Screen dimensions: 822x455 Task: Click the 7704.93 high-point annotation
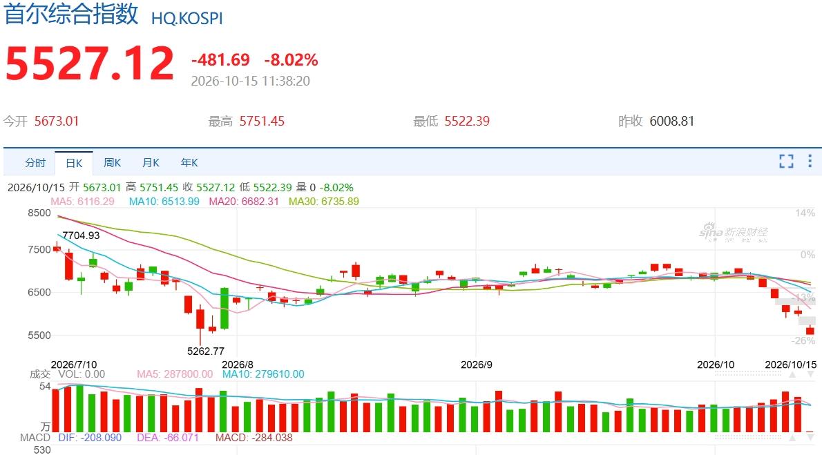(81, 235)
